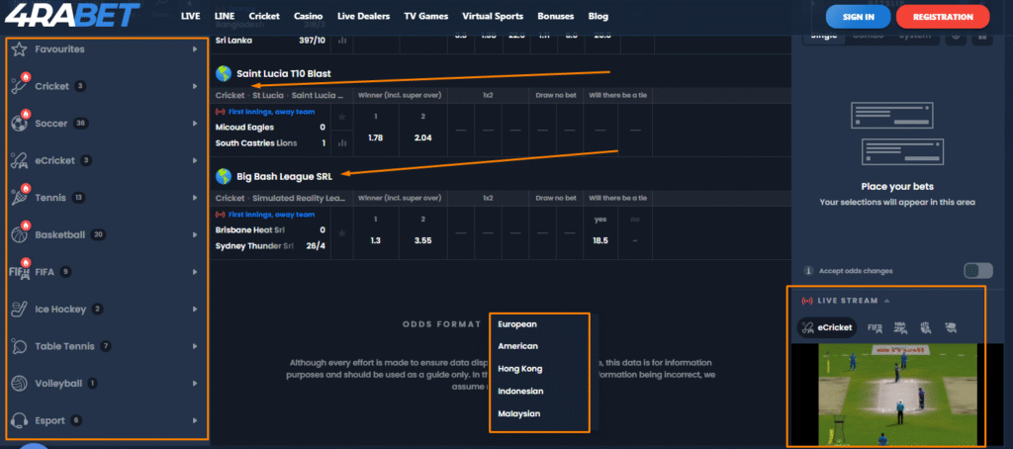
Task: Click the Favourites star icon in sidebar
Action: [19, 49]
